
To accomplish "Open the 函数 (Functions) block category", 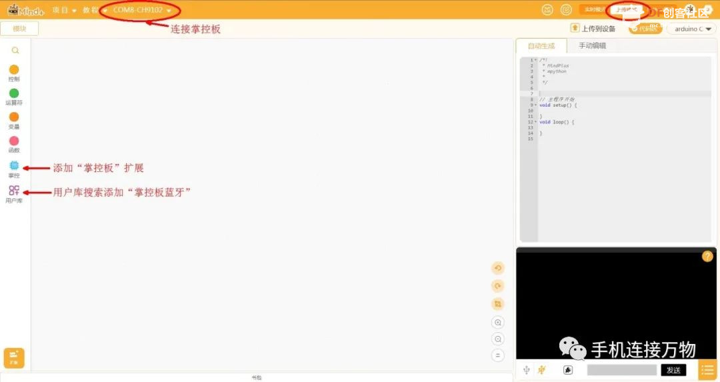I will 14,144.
